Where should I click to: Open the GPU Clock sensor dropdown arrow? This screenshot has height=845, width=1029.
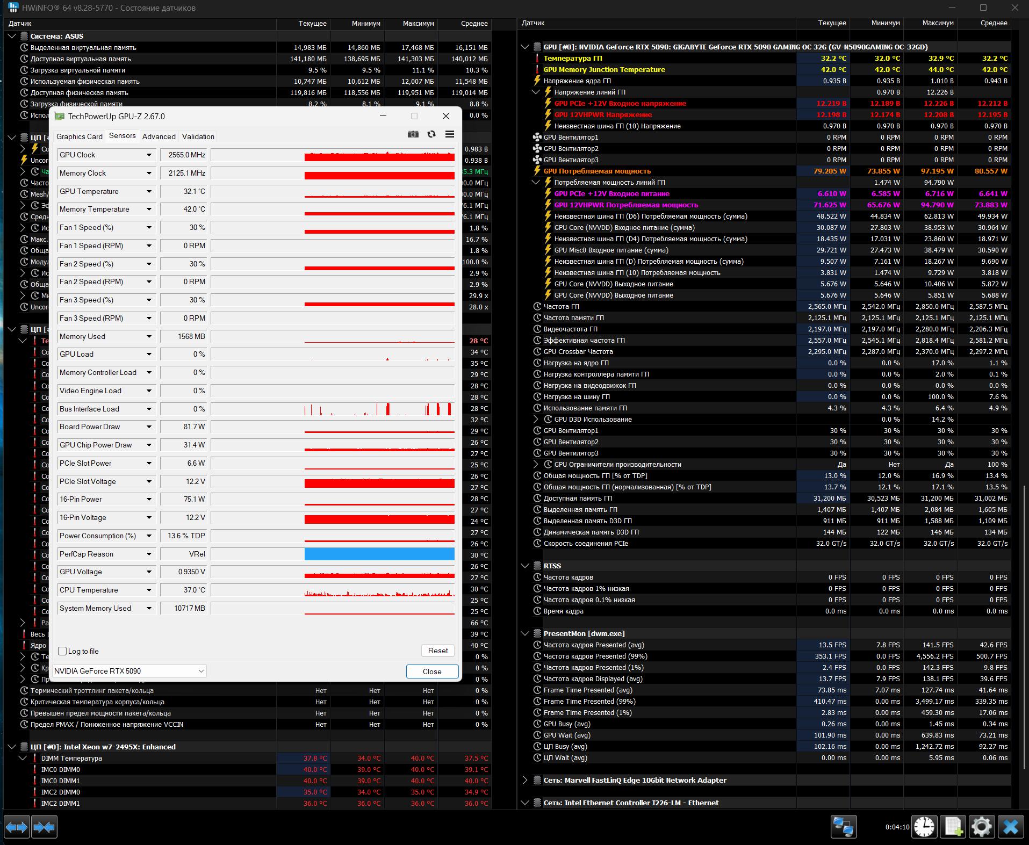pos(149,155)
